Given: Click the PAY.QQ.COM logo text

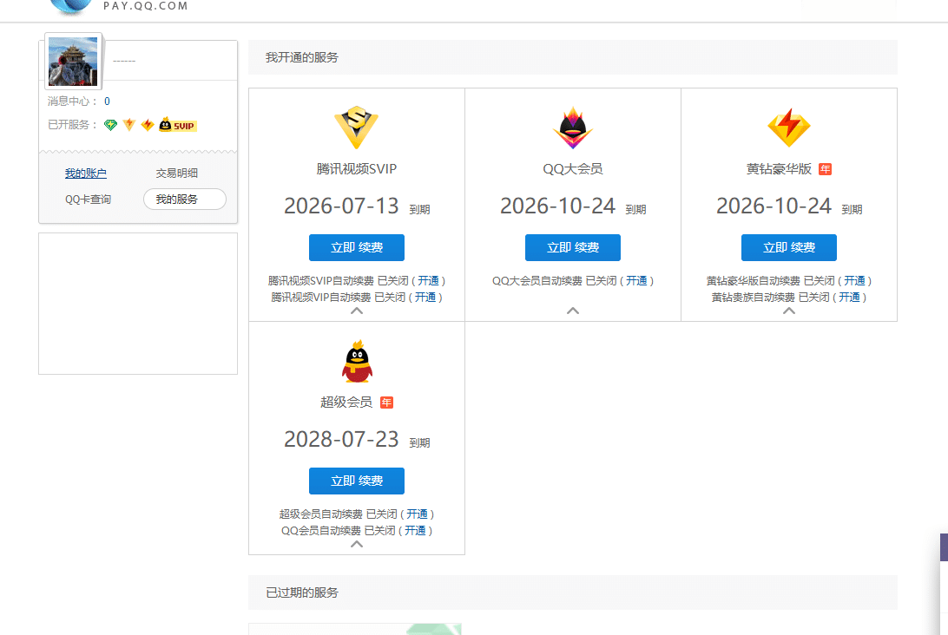Looking at the screenshot, I should coord(146,6).
